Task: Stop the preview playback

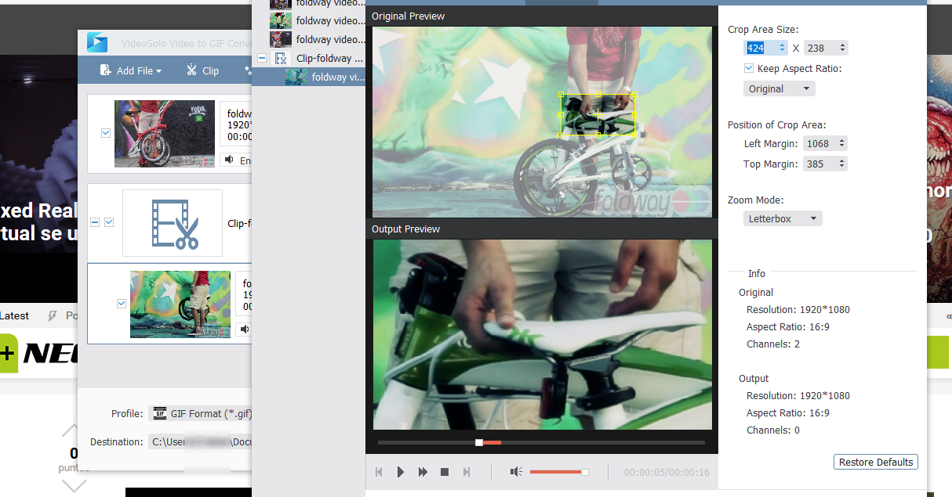Action: click(x=445, y=472)
